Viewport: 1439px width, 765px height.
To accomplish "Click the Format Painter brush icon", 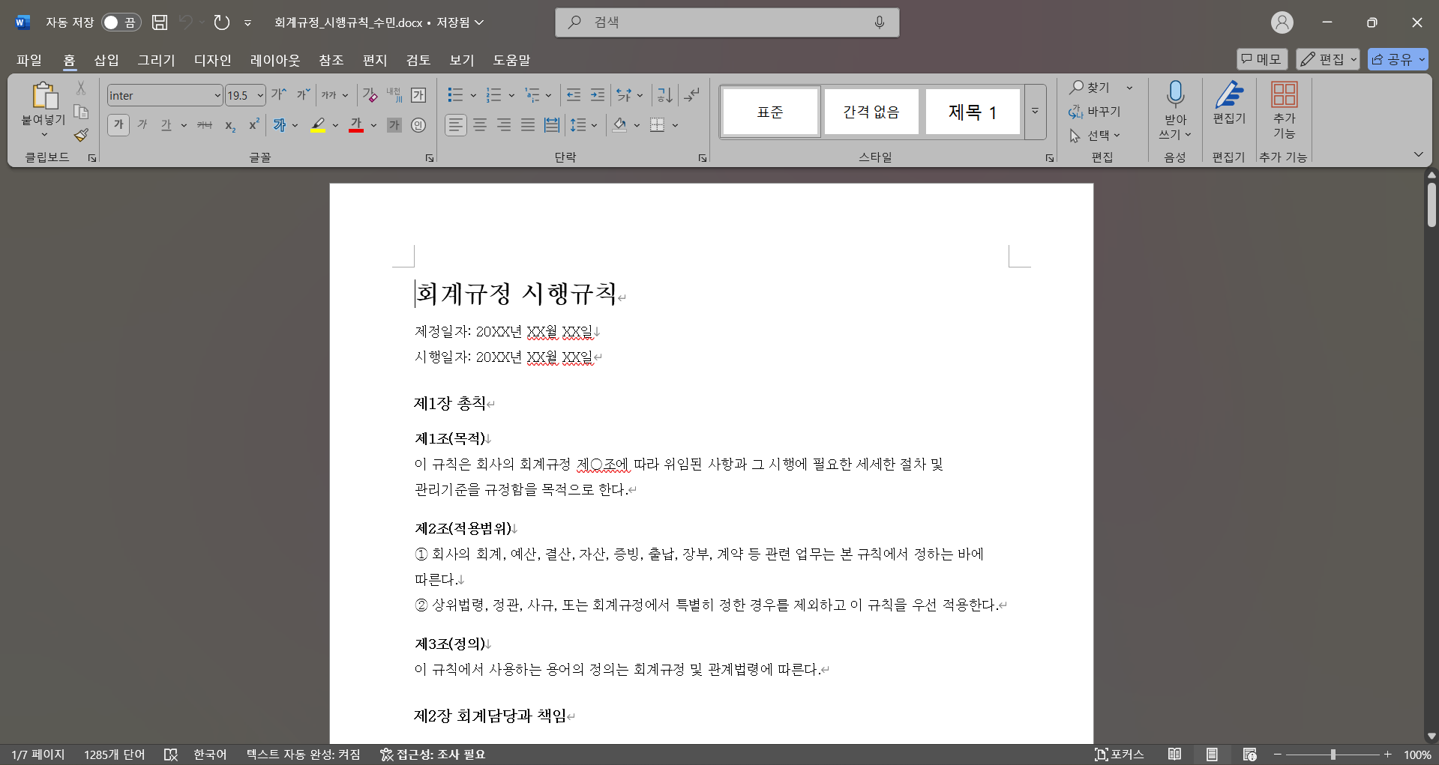I will [81, 135].
